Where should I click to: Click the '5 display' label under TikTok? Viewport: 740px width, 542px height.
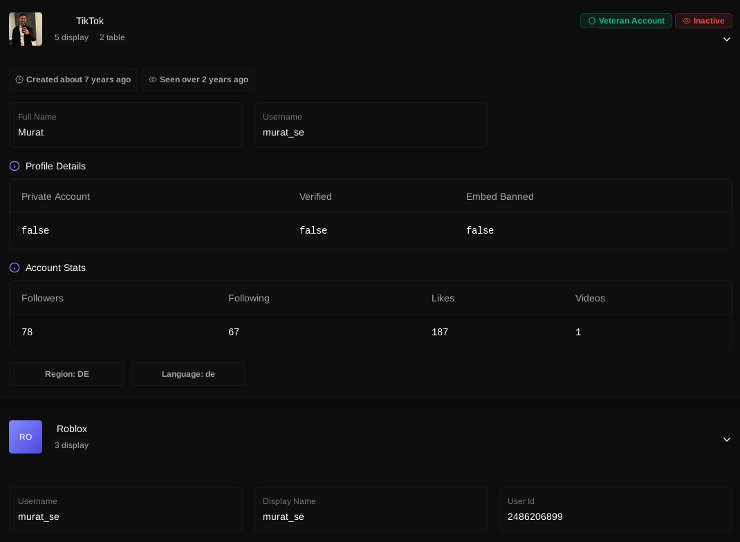pyautogui.click(x=71, y=37)
